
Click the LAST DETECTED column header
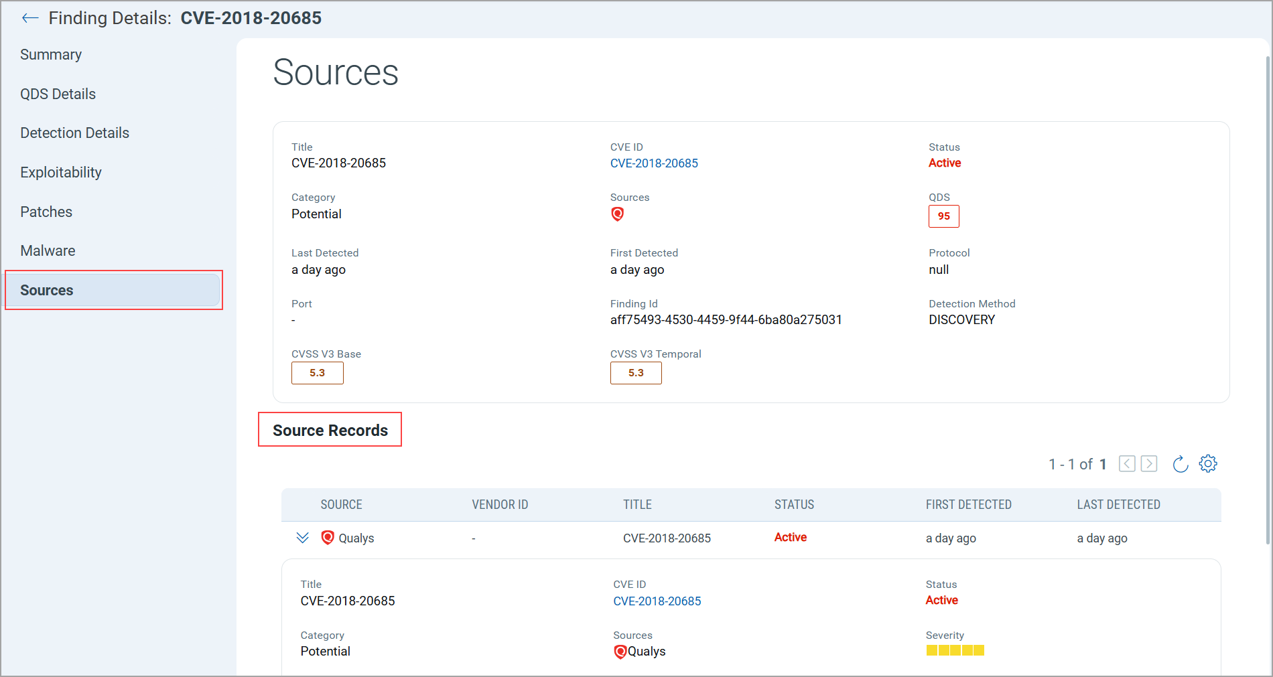click(1118, 505)
